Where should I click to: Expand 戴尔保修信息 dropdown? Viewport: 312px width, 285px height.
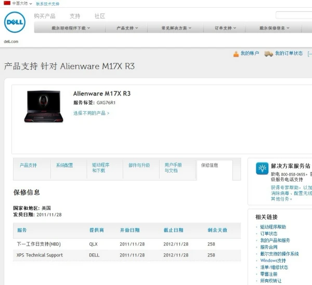[274, 28]
